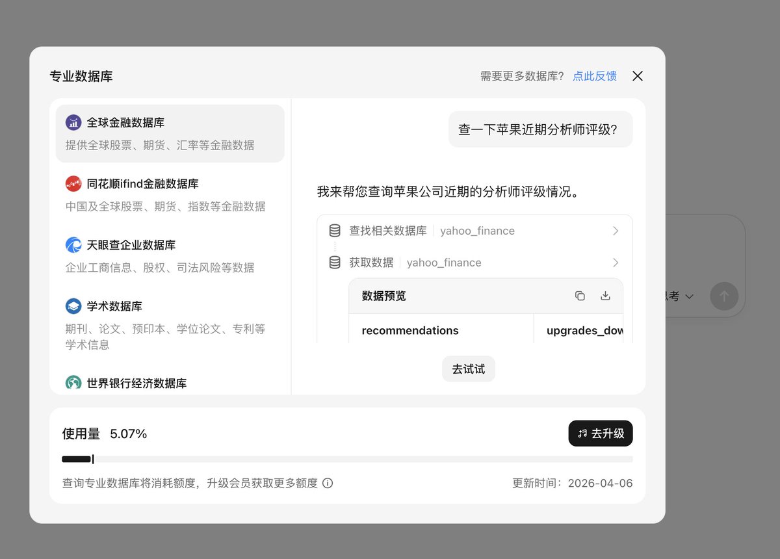Click the 我来帮您查询苹果公司近期的分析师评级情况 reply text
Viewport: 780px width, 559px height.
(448, 192)
